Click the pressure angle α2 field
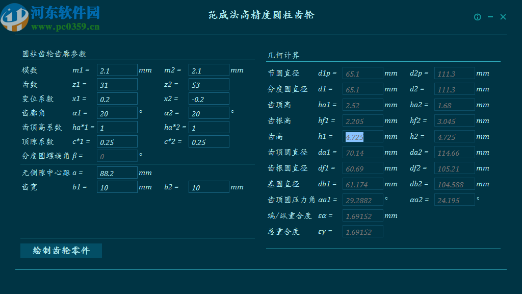Viewport: 522px width, 294px height. pyautogui.click(x=208, y=113)
